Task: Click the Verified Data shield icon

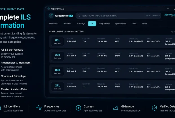Action: [154, 108]
